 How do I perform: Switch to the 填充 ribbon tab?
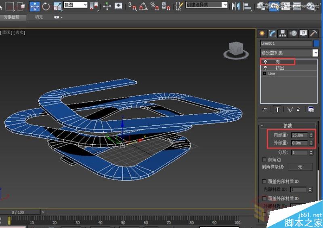(x=39, y=17)
